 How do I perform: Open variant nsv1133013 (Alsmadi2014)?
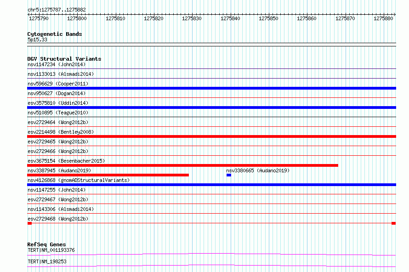(x=61, y=74)
